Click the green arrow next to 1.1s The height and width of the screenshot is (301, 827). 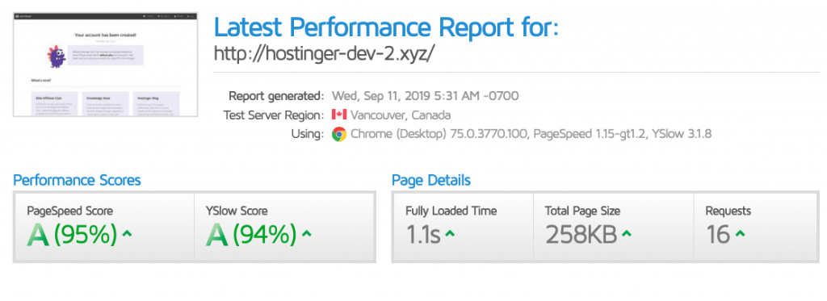coord(450,234)
